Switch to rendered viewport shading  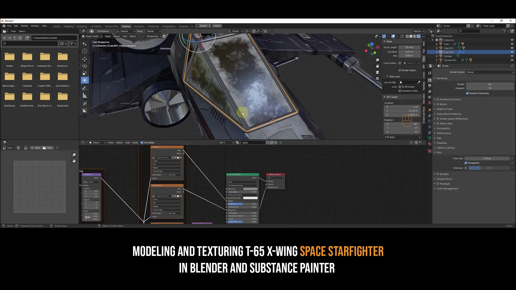[x=418, y=36]
